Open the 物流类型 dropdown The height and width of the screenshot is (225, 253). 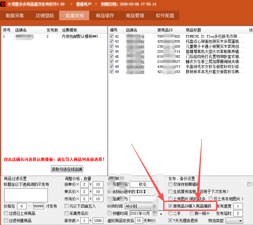point(234,221)
